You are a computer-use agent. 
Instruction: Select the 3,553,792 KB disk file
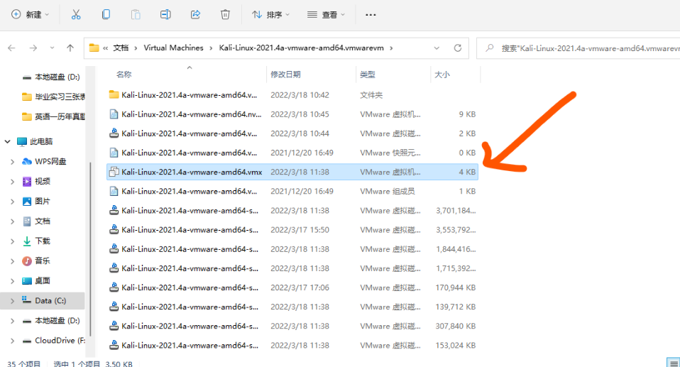coord(292,230)
